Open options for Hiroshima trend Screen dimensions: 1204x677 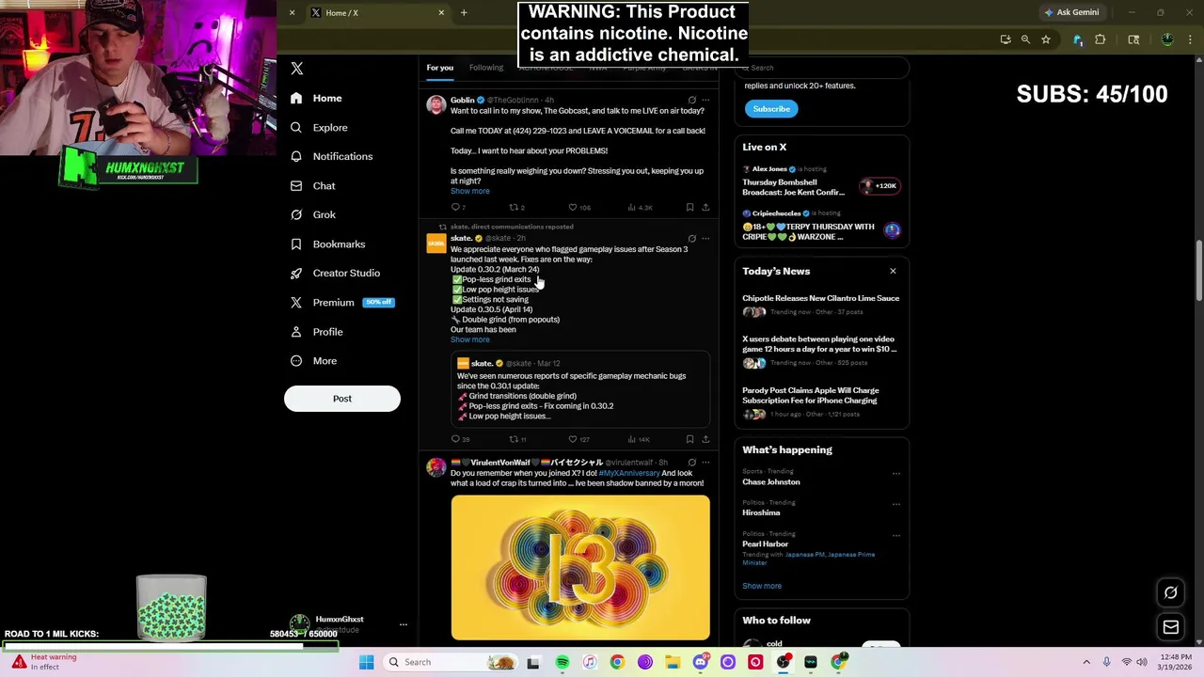pos(895,504)
